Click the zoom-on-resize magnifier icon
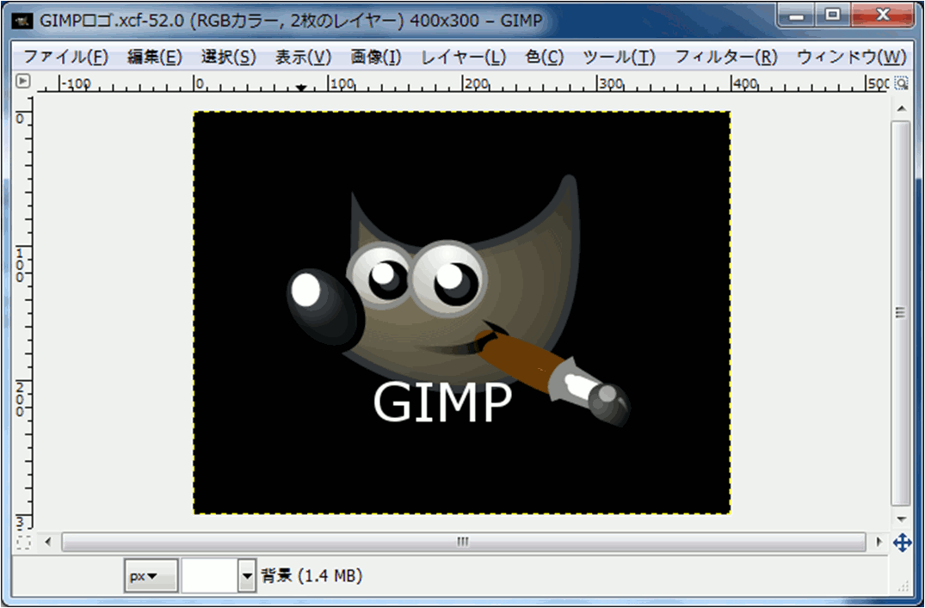The height and width of the screenshot is (608, 925). tap(901, 83)
